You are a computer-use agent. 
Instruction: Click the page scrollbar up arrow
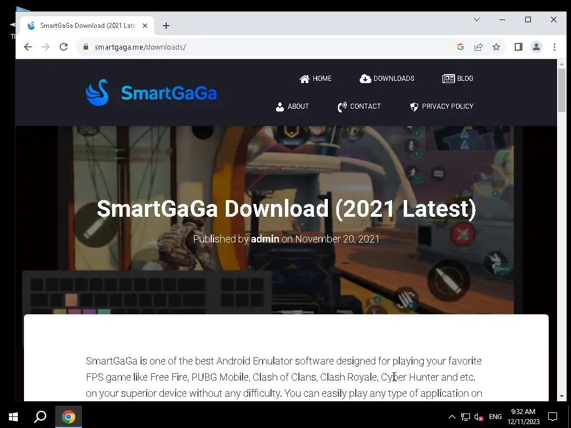(562, 64)
